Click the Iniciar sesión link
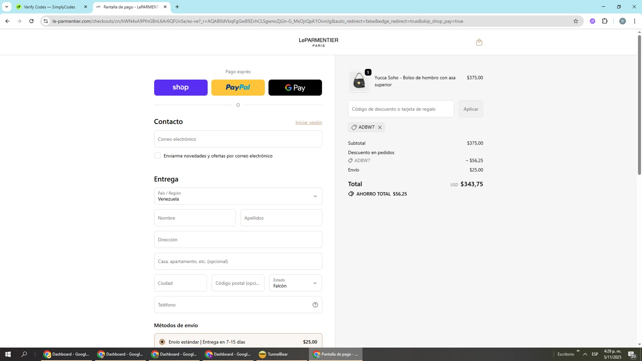 click(309, 123)
